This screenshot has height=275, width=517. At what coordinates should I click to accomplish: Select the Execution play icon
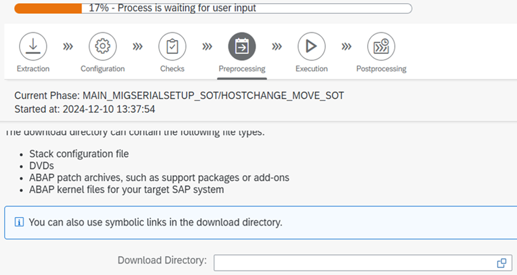311,46
